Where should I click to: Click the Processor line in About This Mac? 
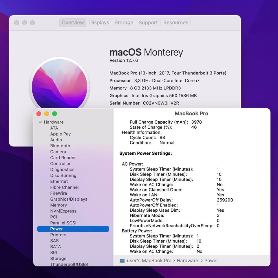click(x=154, y=81)
